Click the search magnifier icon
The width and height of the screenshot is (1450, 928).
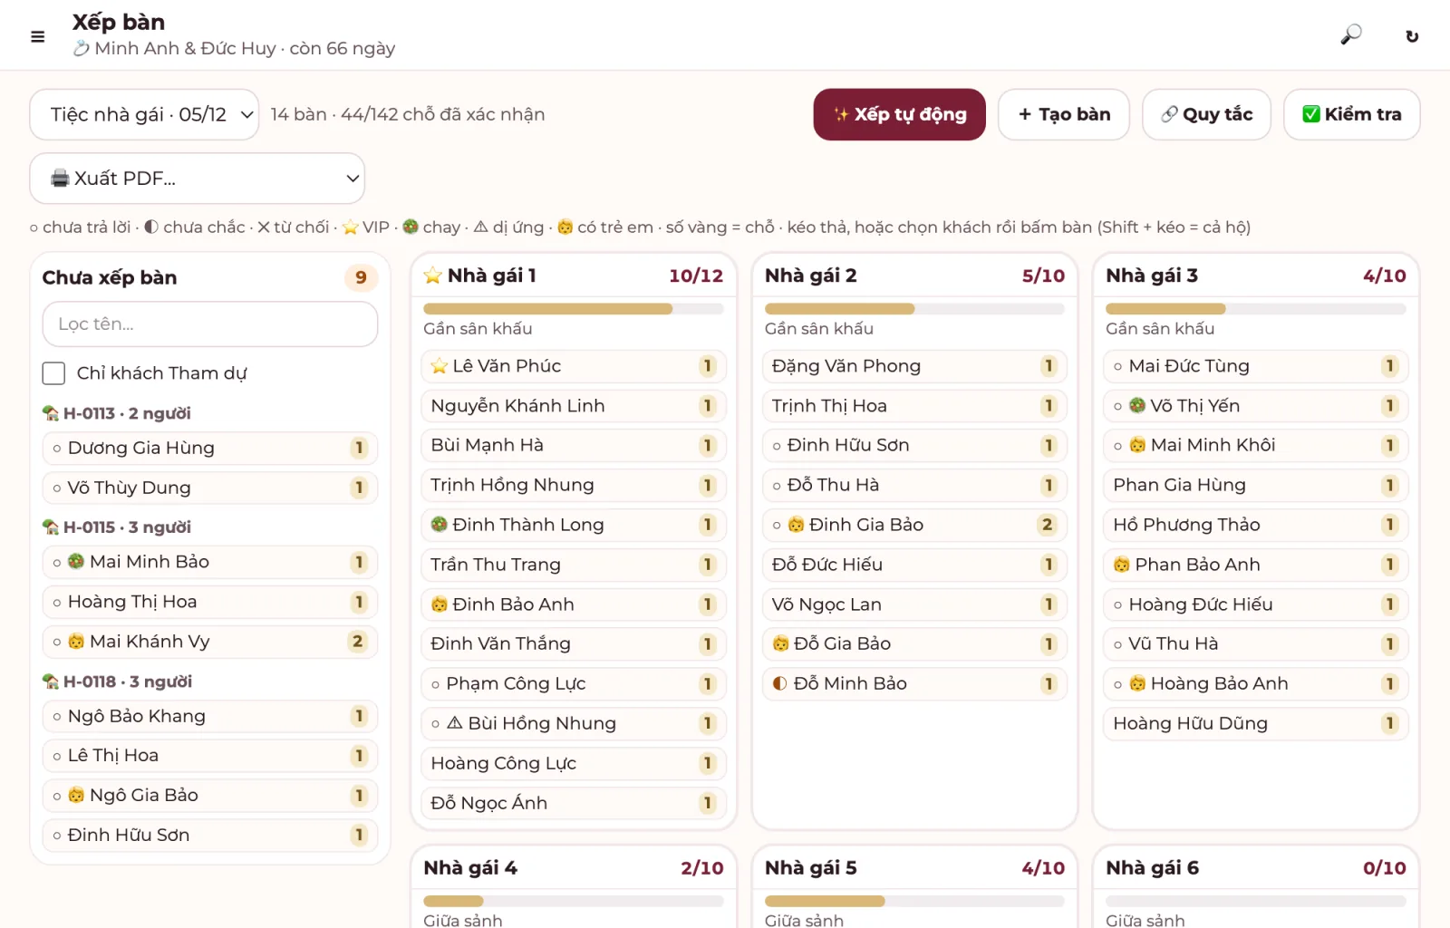pyautogui.click(x=1351, y=35)
